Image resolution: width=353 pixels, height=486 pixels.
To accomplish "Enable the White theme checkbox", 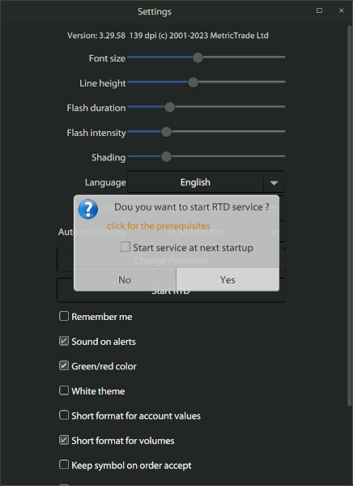I will coord(64,390).
